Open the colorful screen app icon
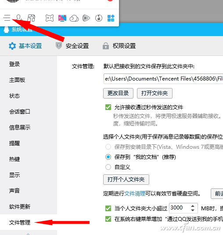The height and width of the screenshot is (235, 223). pos(62,18)
